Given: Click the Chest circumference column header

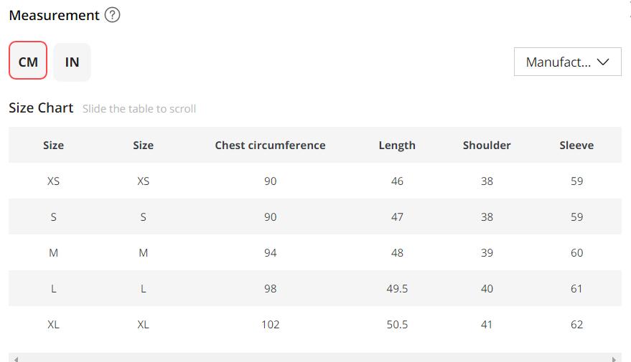Looking at the screenshot, I should coord(270,146).
